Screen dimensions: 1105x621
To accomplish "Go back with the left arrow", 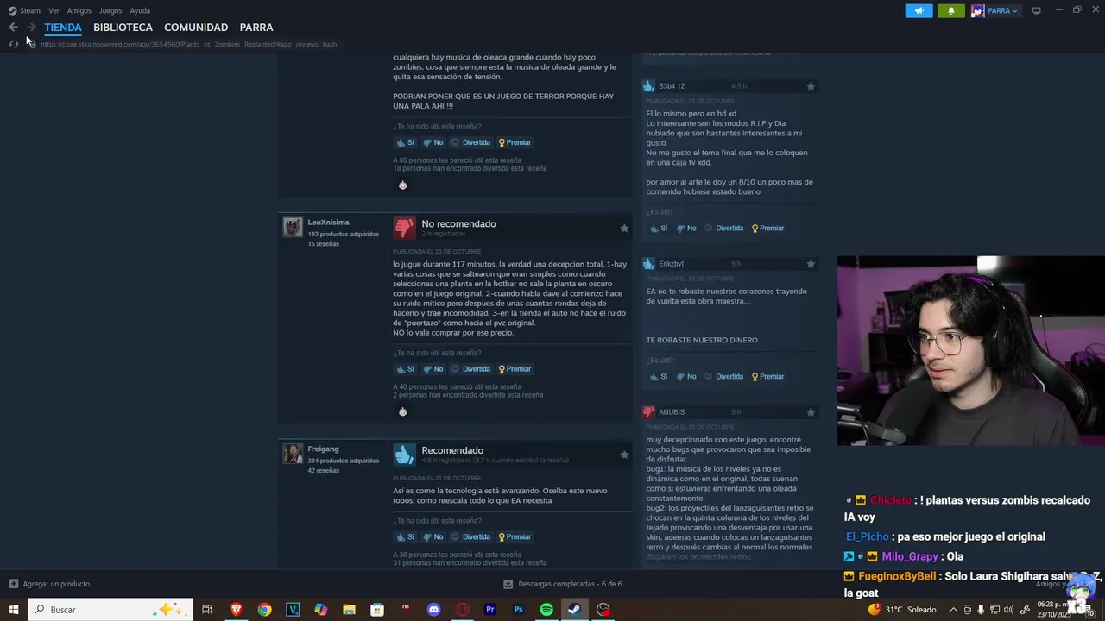I will (x=13, y=28).
